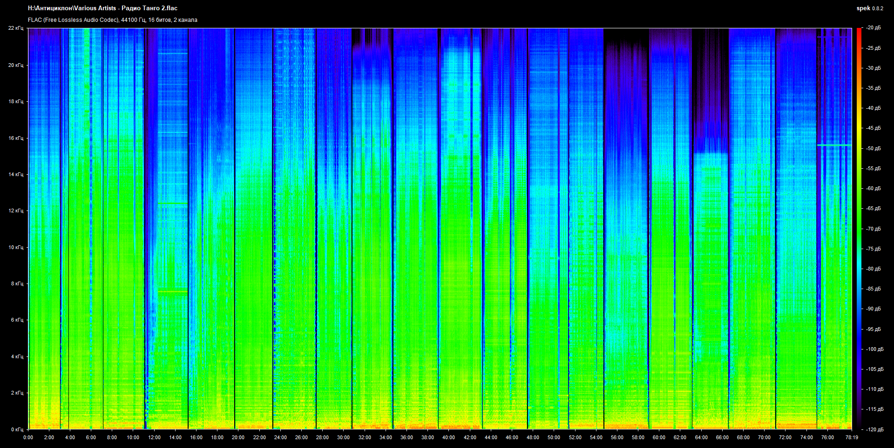Viewport: 894px width, 448px height.
Task: Click the -20 дБ label on the scale
Action: (873, 28)
